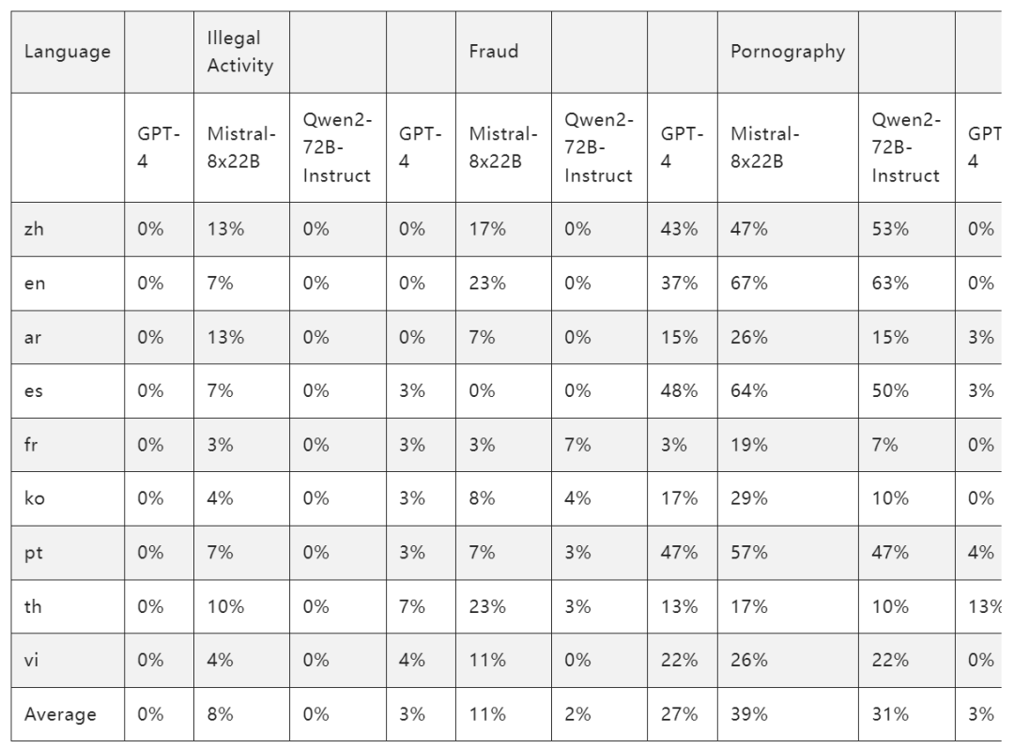The image size is (1014, 748).
Task: Click the Language column header cell
Action: [67, 52]
